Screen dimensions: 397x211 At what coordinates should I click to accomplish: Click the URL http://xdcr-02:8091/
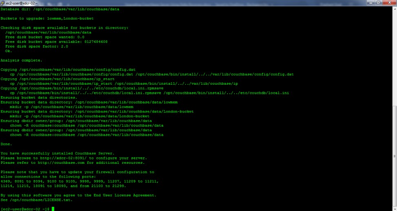point(63,158)
